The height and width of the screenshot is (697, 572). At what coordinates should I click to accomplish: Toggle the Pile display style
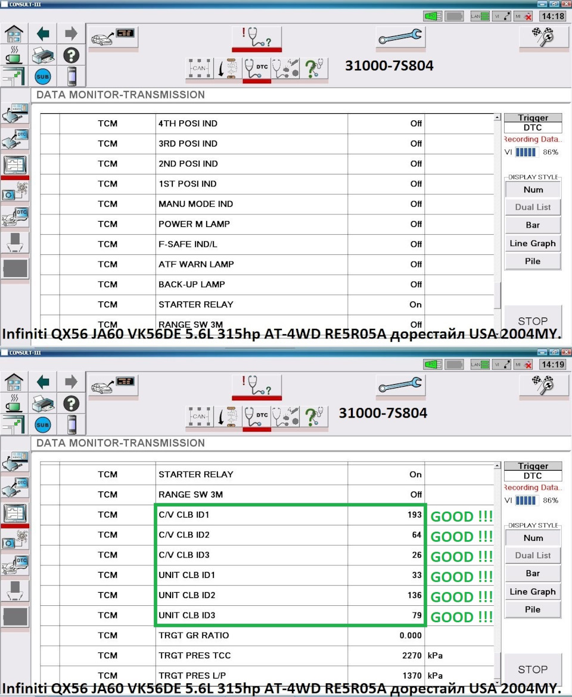click(x=532, y=261)
